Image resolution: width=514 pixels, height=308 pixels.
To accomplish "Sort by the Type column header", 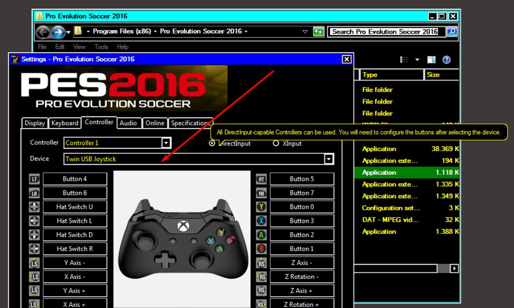I will 392,75.
